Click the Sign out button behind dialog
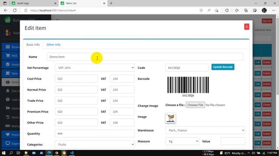 [267, 21]
